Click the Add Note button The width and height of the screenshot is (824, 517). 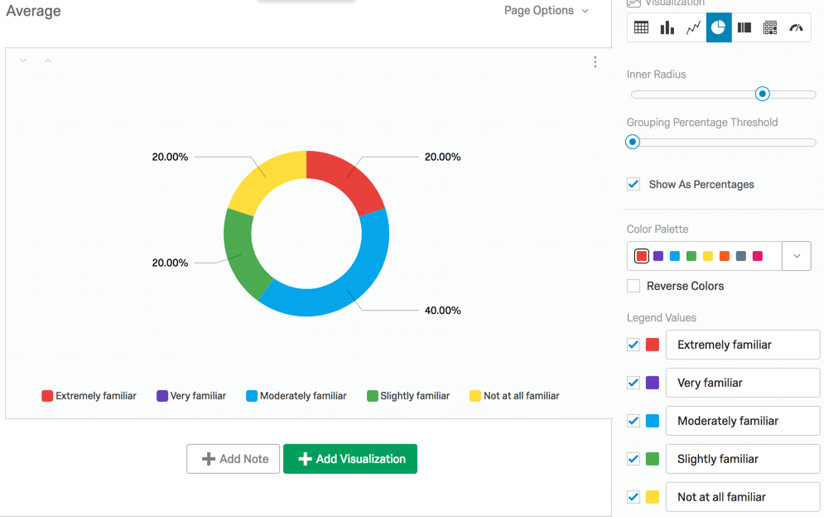click(233, 459)
